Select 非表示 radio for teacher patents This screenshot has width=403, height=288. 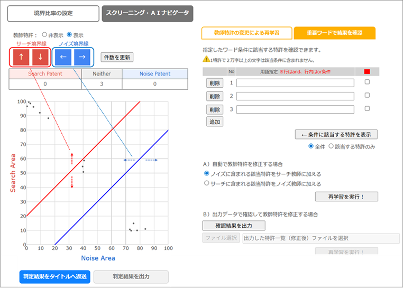[44, 34]
